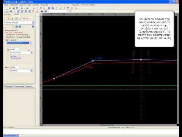
Task: Click the red X delete icon in main toolbar
Action: pos(44,8)
